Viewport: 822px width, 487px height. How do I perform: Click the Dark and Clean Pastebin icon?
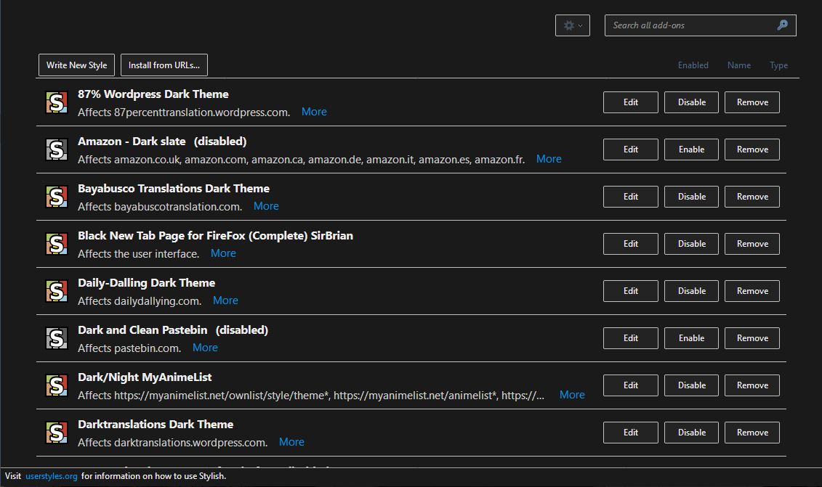[x=57, y=337]
